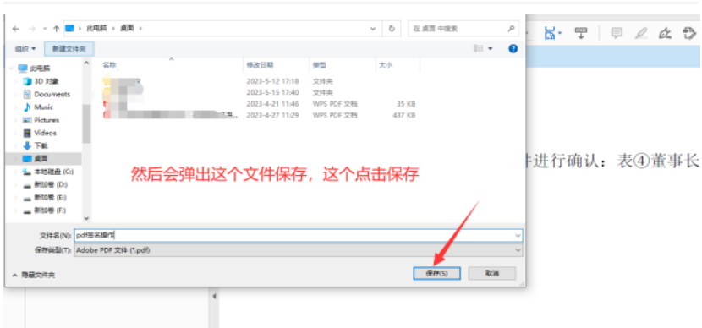702x328 pixels.
Task: Click the 保存(S) button
Action: pos(436,273)
